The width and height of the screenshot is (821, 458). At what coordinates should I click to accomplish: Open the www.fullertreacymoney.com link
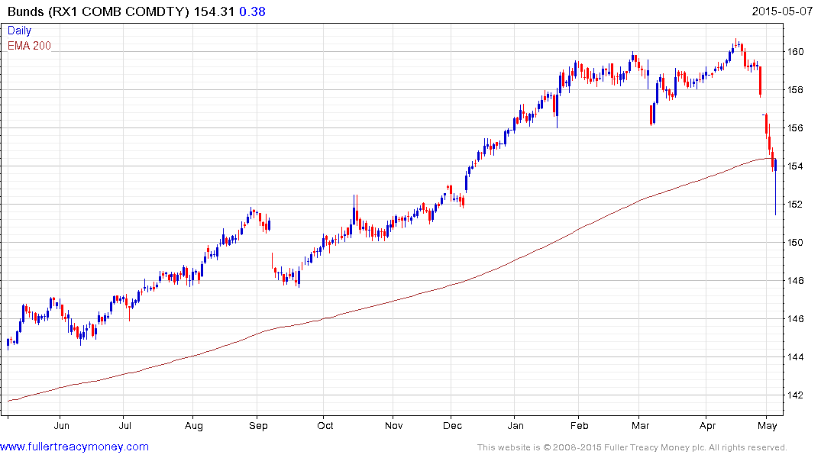click(x=74, y=447)
